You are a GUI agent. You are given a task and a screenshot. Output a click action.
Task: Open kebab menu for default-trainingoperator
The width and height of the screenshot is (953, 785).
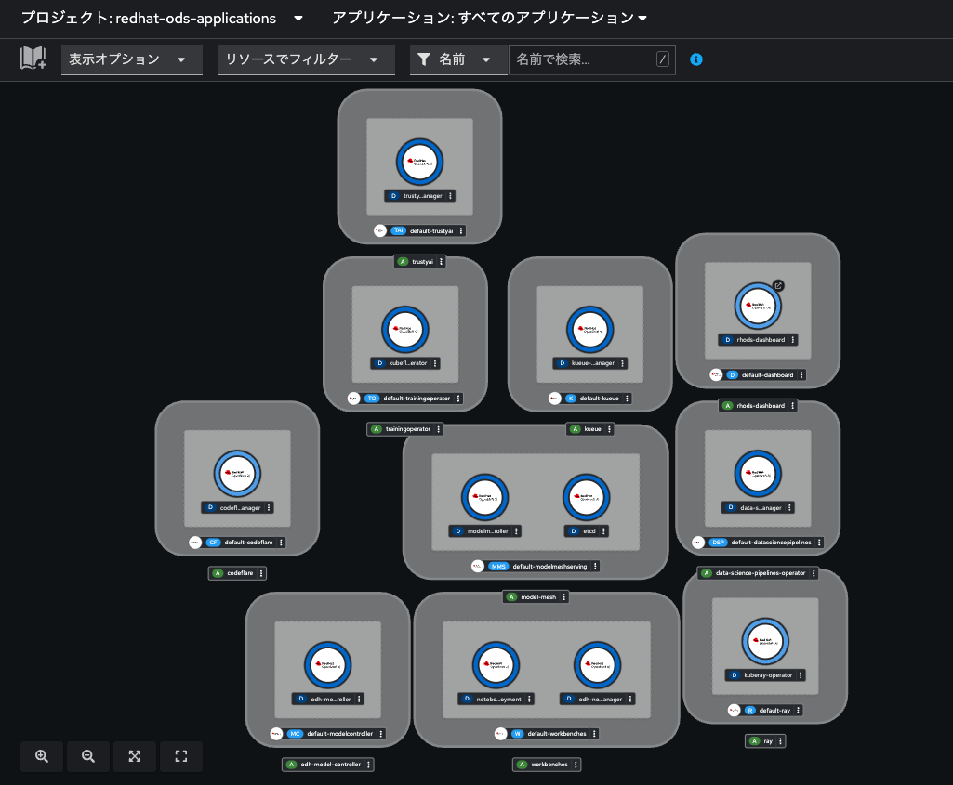(x=458, y=399)
